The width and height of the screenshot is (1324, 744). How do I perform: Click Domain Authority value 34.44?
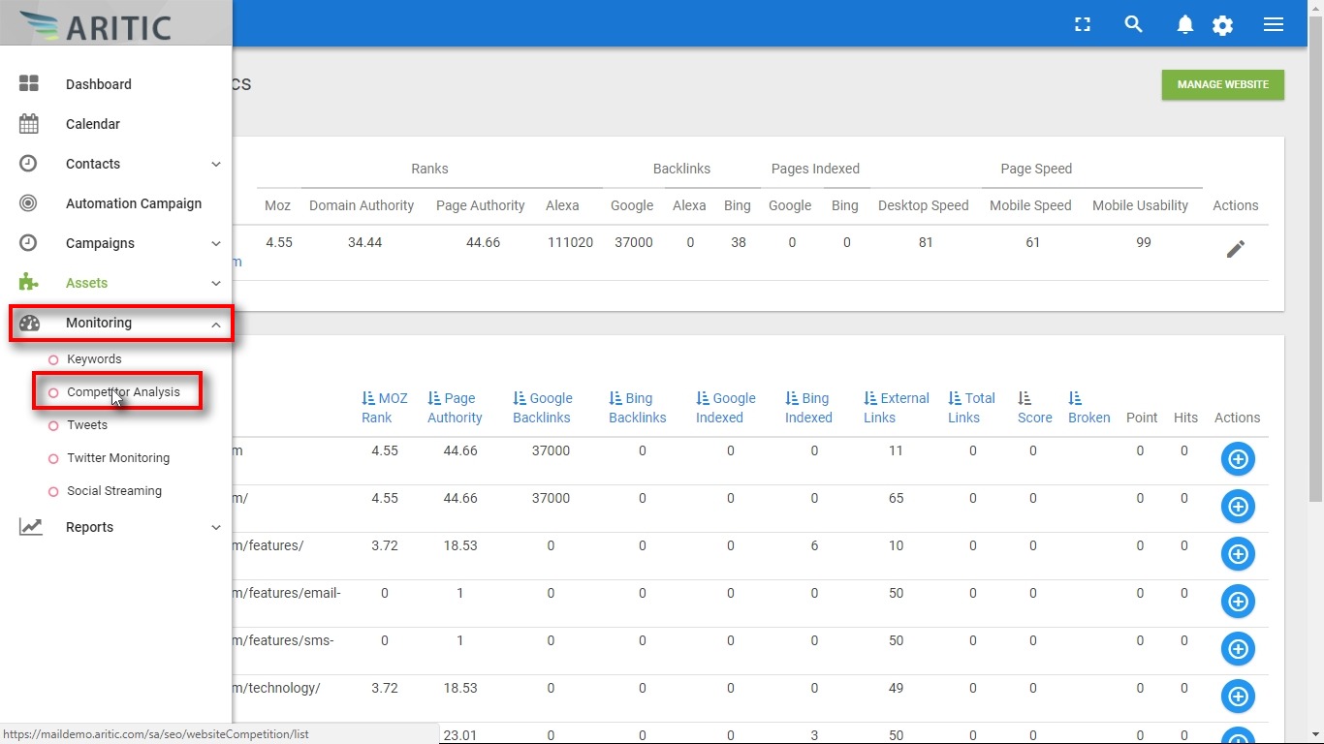(x=364, y=242)
